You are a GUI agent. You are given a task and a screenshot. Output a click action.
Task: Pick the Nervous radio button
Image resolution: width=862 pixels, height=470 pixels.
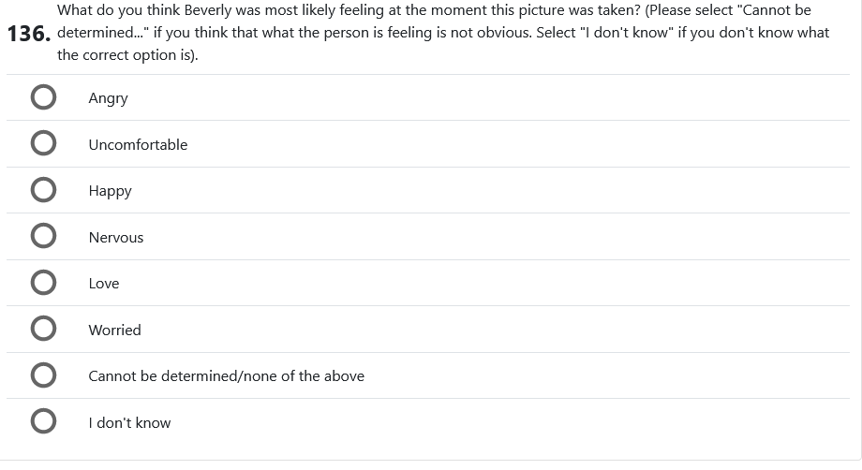click(42, 237)
